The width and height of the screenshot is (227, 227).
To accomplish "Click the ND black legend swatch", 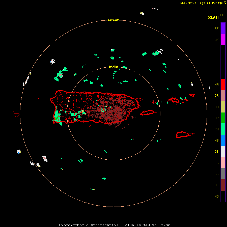I will 223,196.
